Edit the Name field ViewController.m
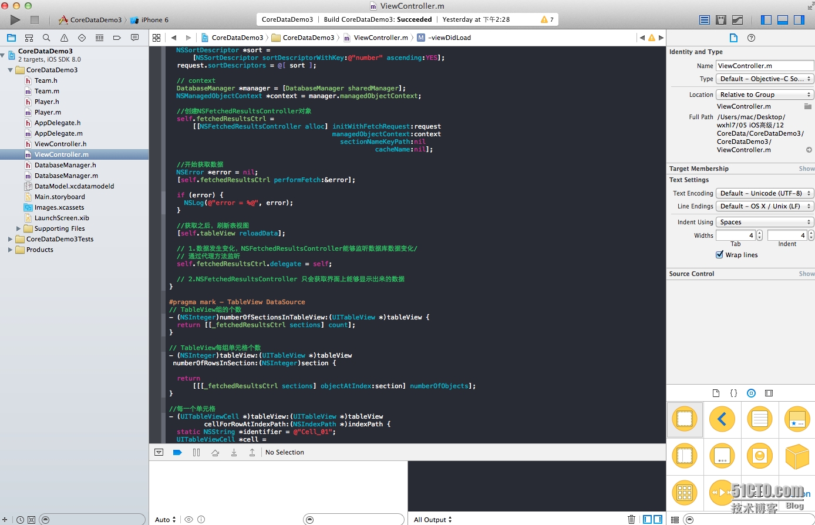 tap(765, 66)
